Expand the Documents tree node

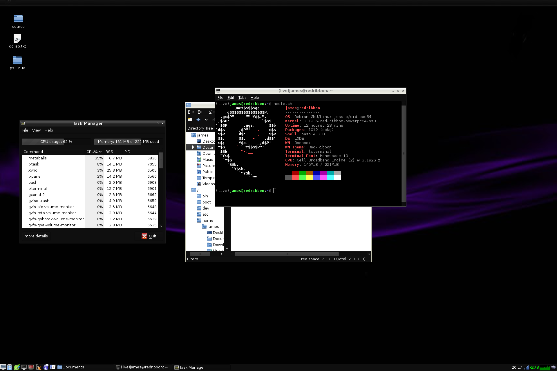click(x=193, y=147)
